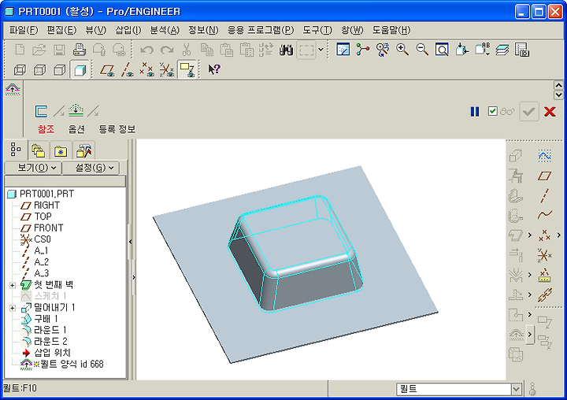
Task: Click the Spin center icon
Action: [363, 50]
